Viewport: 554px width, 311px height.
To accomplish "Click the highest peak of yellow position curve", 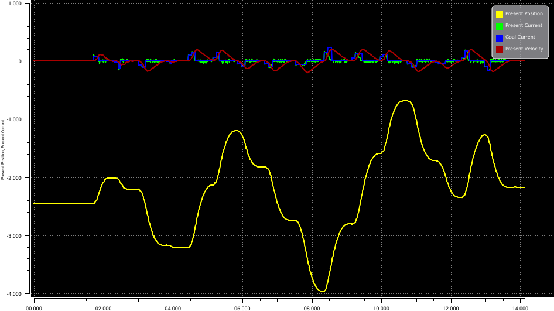I will click(405, 101).
